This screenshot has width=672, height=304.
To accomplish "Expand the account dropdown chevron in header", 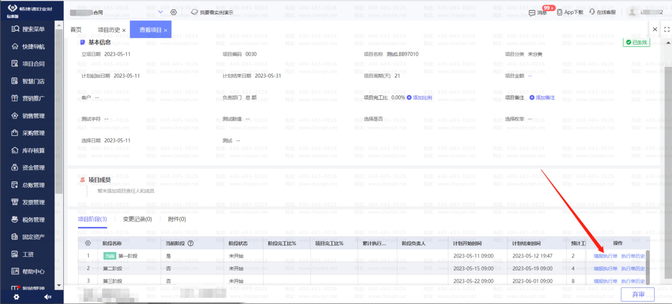I will click(160, 12).
